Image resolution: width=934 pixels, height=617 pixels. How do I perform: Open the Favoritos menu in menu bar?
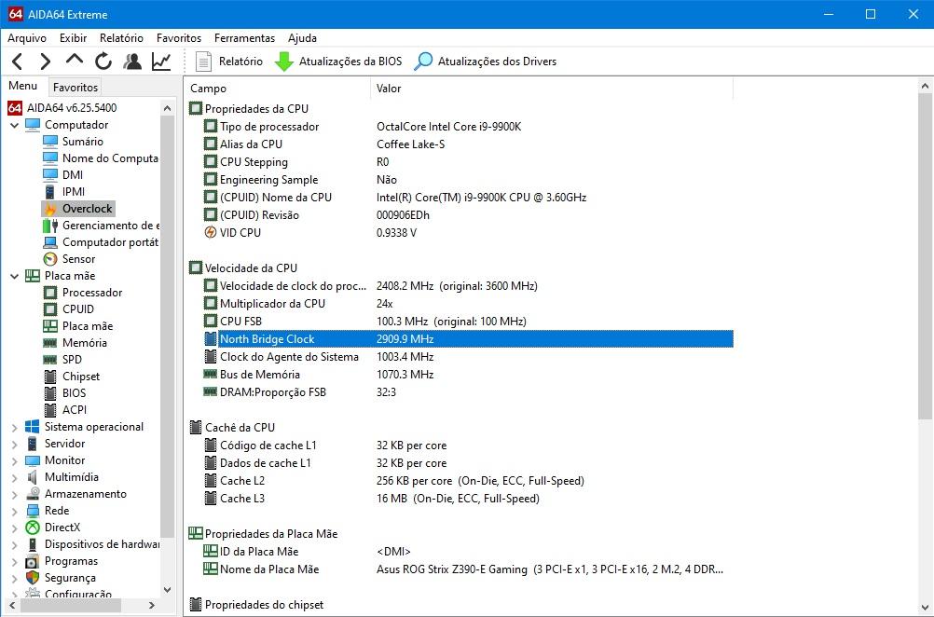179,38
